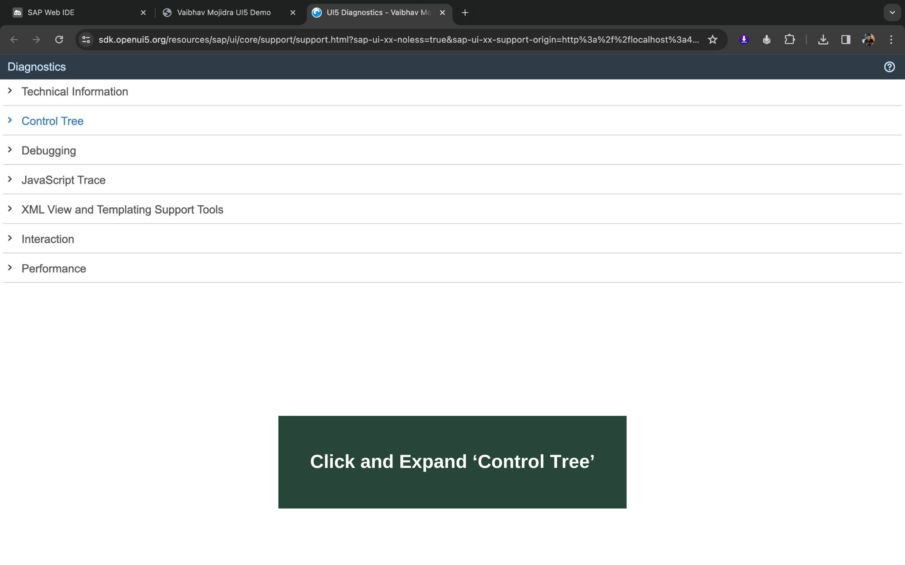This screenshot has width=905, height=565.
Task: Click the address bar URL field
Action: 398,40
